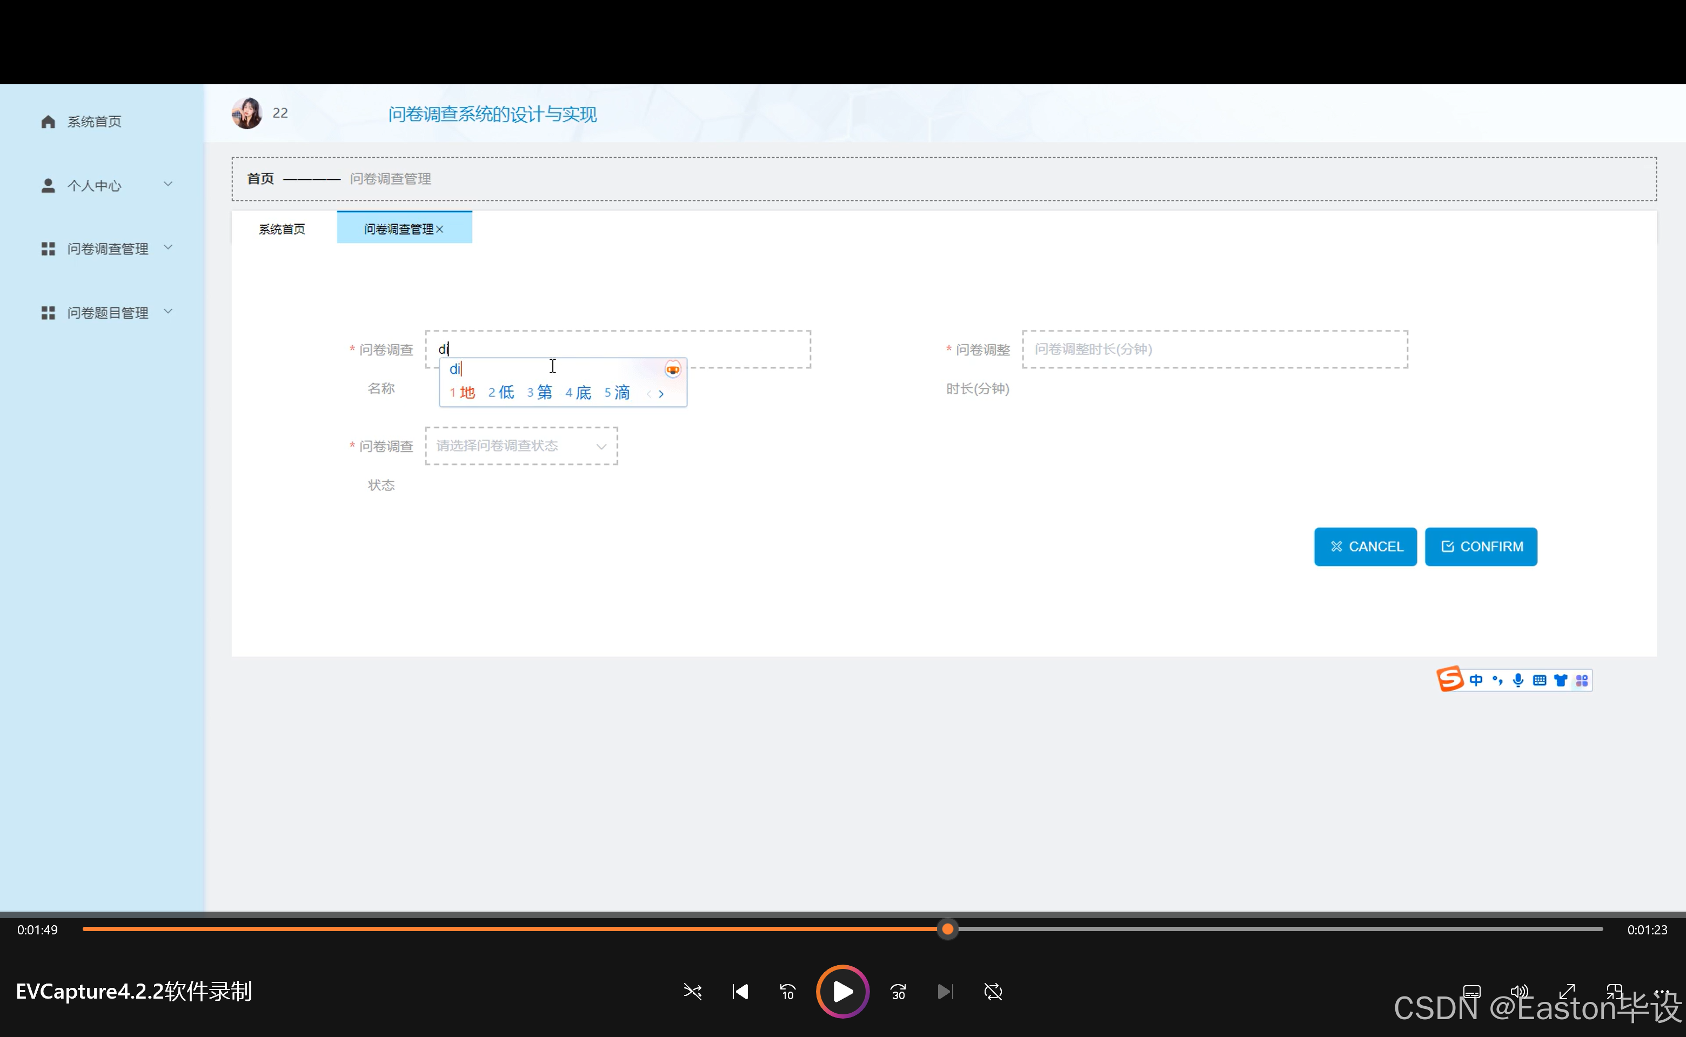Open the Sogou soft keyboard icon
The image size is (1686, 1037).
point(1539,681)
